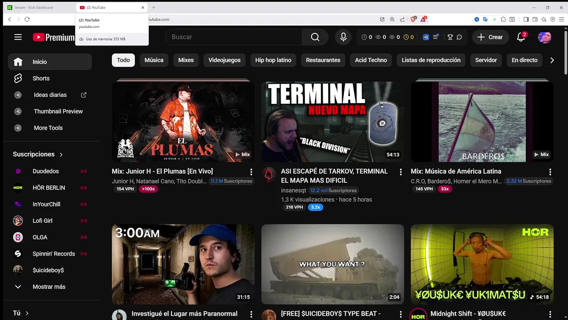Open the extensions puzzle icon

point(503,19)
